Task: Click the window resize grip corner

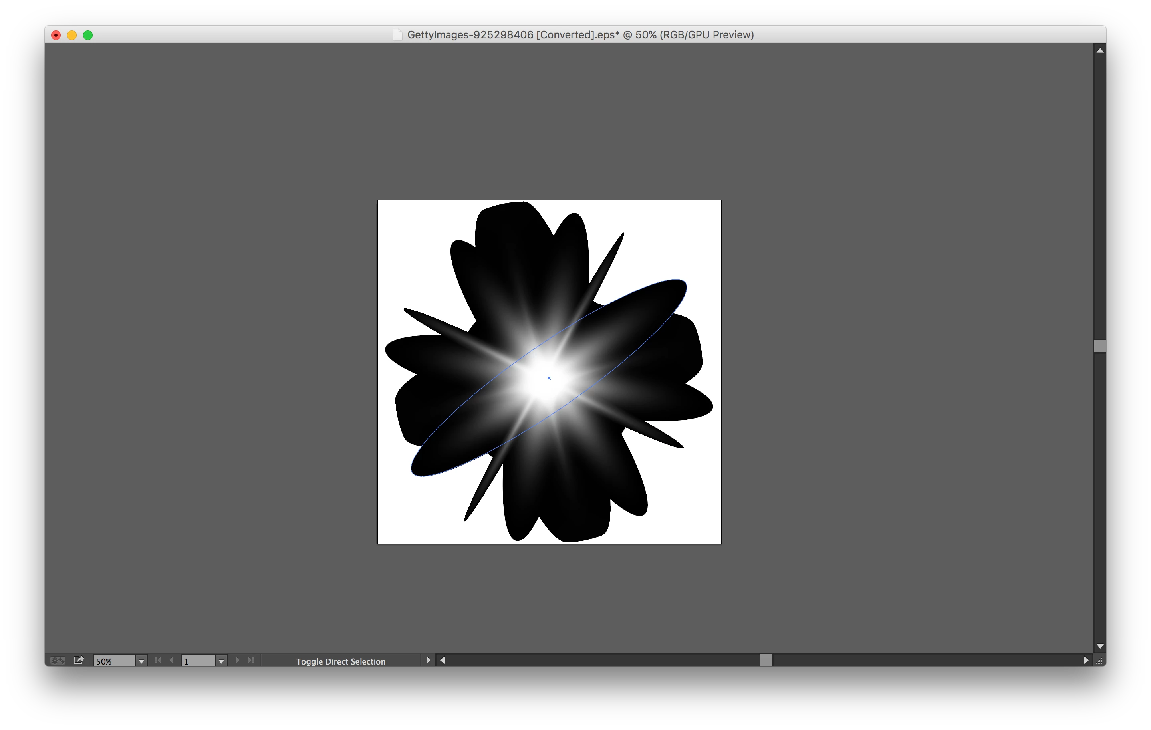Action: [x=1100, y=660]
